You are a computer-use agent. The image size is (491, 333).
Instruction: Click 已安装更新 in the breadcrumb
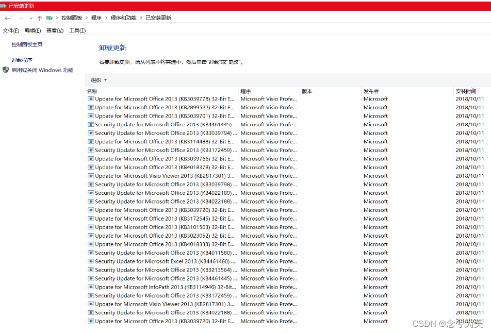click(158, 18)
